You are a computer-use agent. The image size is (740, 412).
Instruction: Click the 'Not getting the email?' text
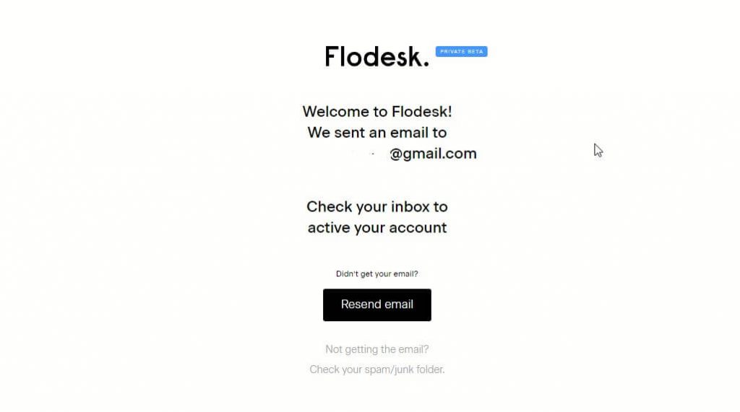click(377, 349)
